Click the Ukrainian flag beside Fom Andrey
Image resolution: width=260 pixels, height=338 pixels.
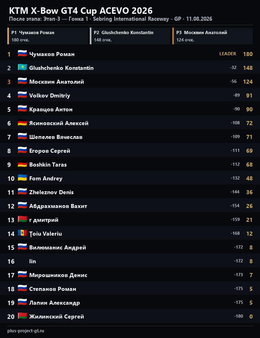pos(22,178)
